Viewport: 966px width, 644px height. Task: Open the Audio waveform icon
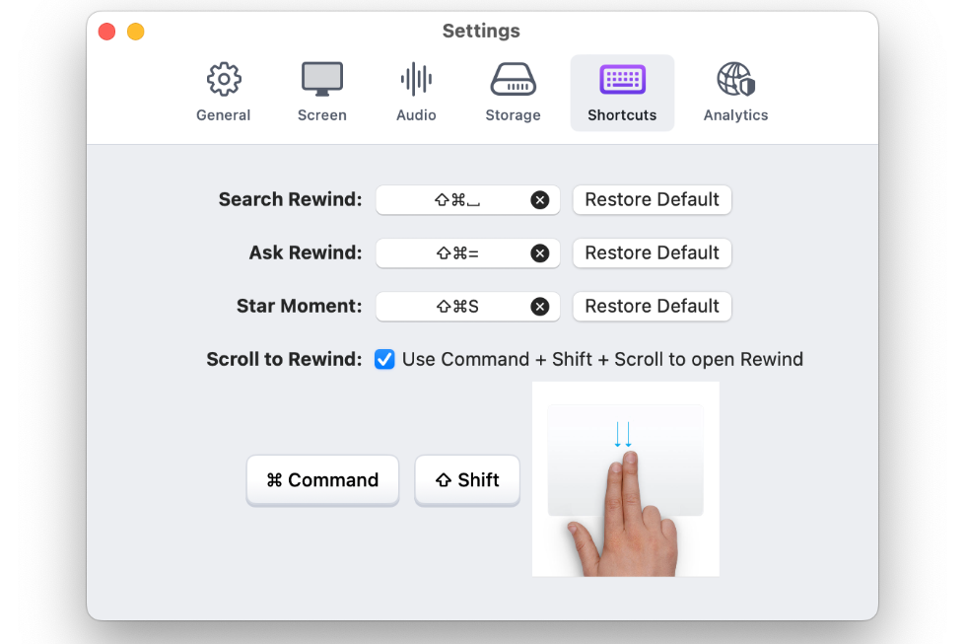(x=416, y=80)
